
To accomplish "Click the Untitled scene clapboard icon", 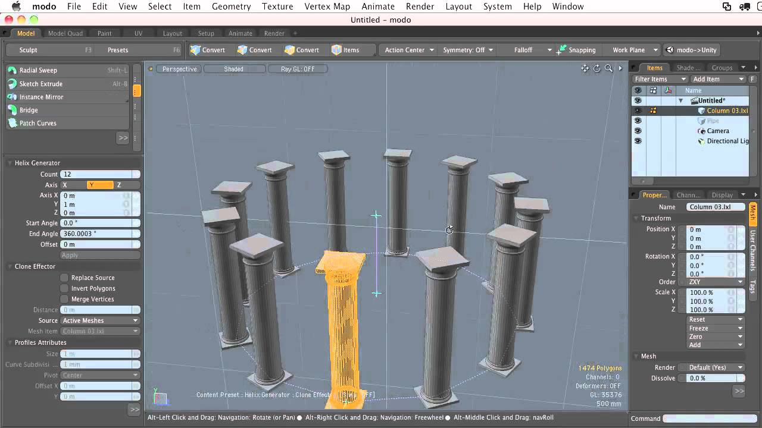I will click(694, 100).
